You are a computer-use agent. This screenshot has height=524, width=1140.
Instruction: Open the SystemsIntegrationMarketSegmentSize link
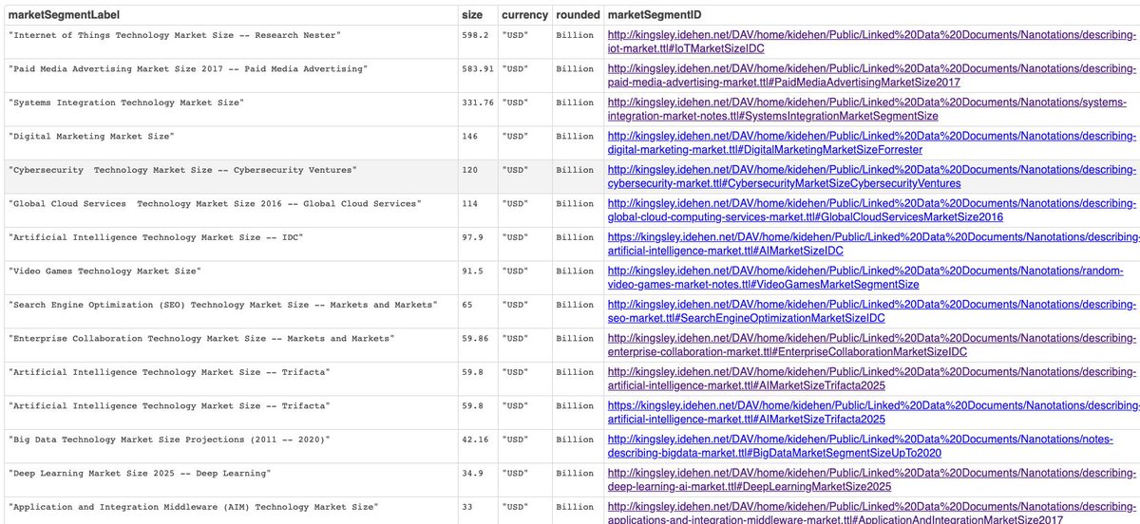pyautogui.click(x=866, y=108)
